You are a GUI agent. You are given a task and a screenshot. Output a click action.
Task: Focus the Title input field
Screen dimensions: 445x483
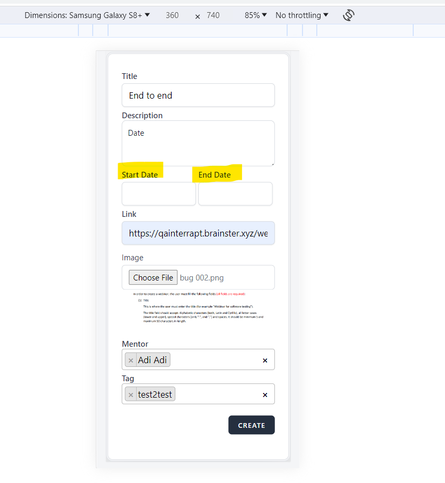[x=198, y=95]
